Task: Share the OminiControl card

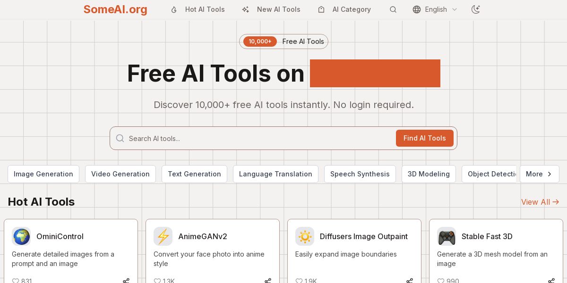Action: [x=126, y=281]
